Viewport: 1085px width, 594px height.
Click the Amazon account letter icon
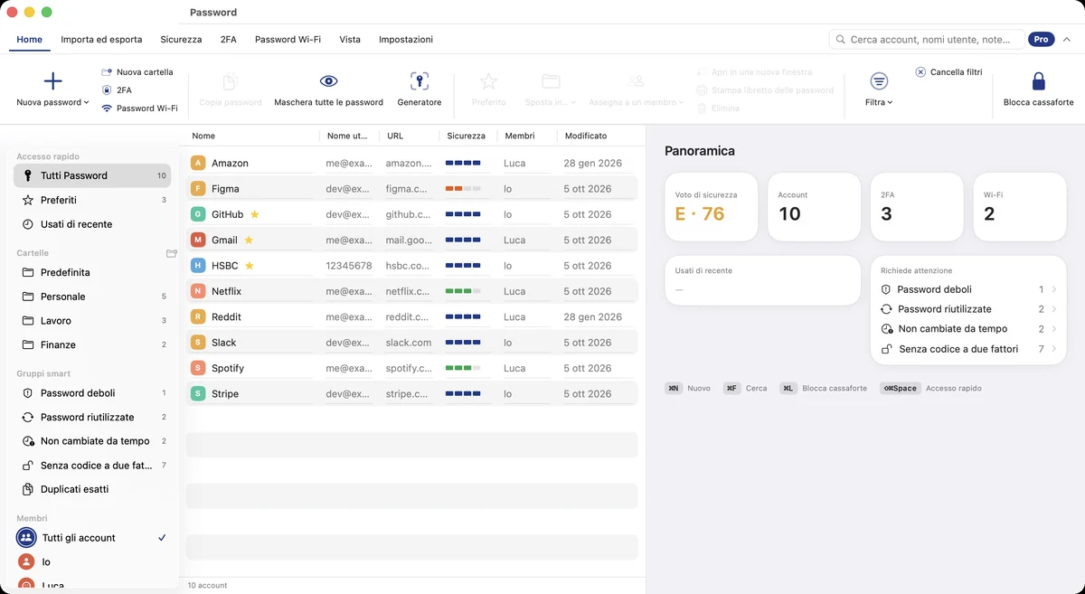(x=198, y=164)
